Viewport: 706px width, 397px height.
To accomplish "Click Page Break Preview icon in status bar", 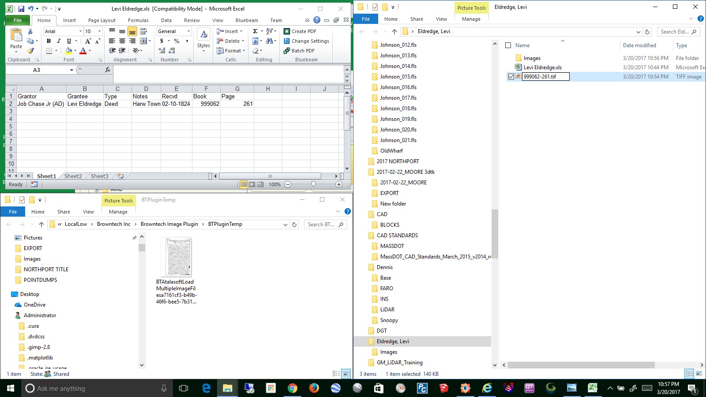I will click(260, 184).
